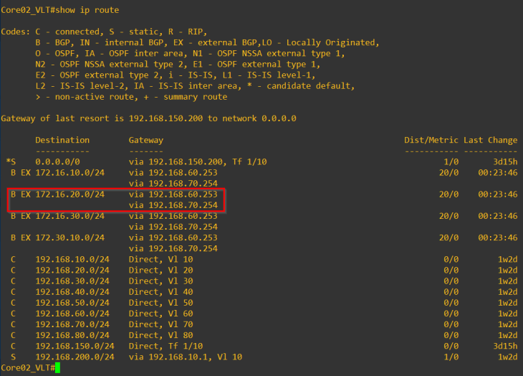
Task: Click the 'via 192.168.150.200, Tf 1/10' gateway
Action: (x=198, y=162)
